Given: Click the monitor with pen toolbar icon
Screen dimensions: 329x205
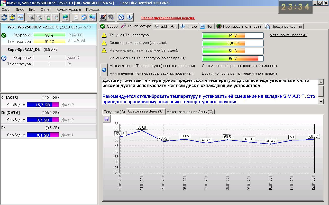Looking at the screenshot, I should pyautogui.click(x=103, y=17).
